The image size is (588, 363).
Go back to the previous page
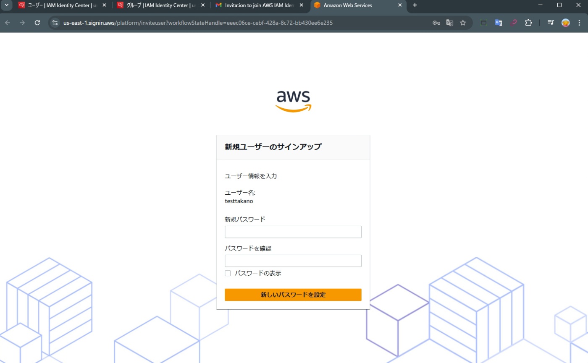click(8, 23)
